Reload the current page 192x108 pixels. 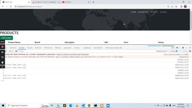[x=11, y=7]
